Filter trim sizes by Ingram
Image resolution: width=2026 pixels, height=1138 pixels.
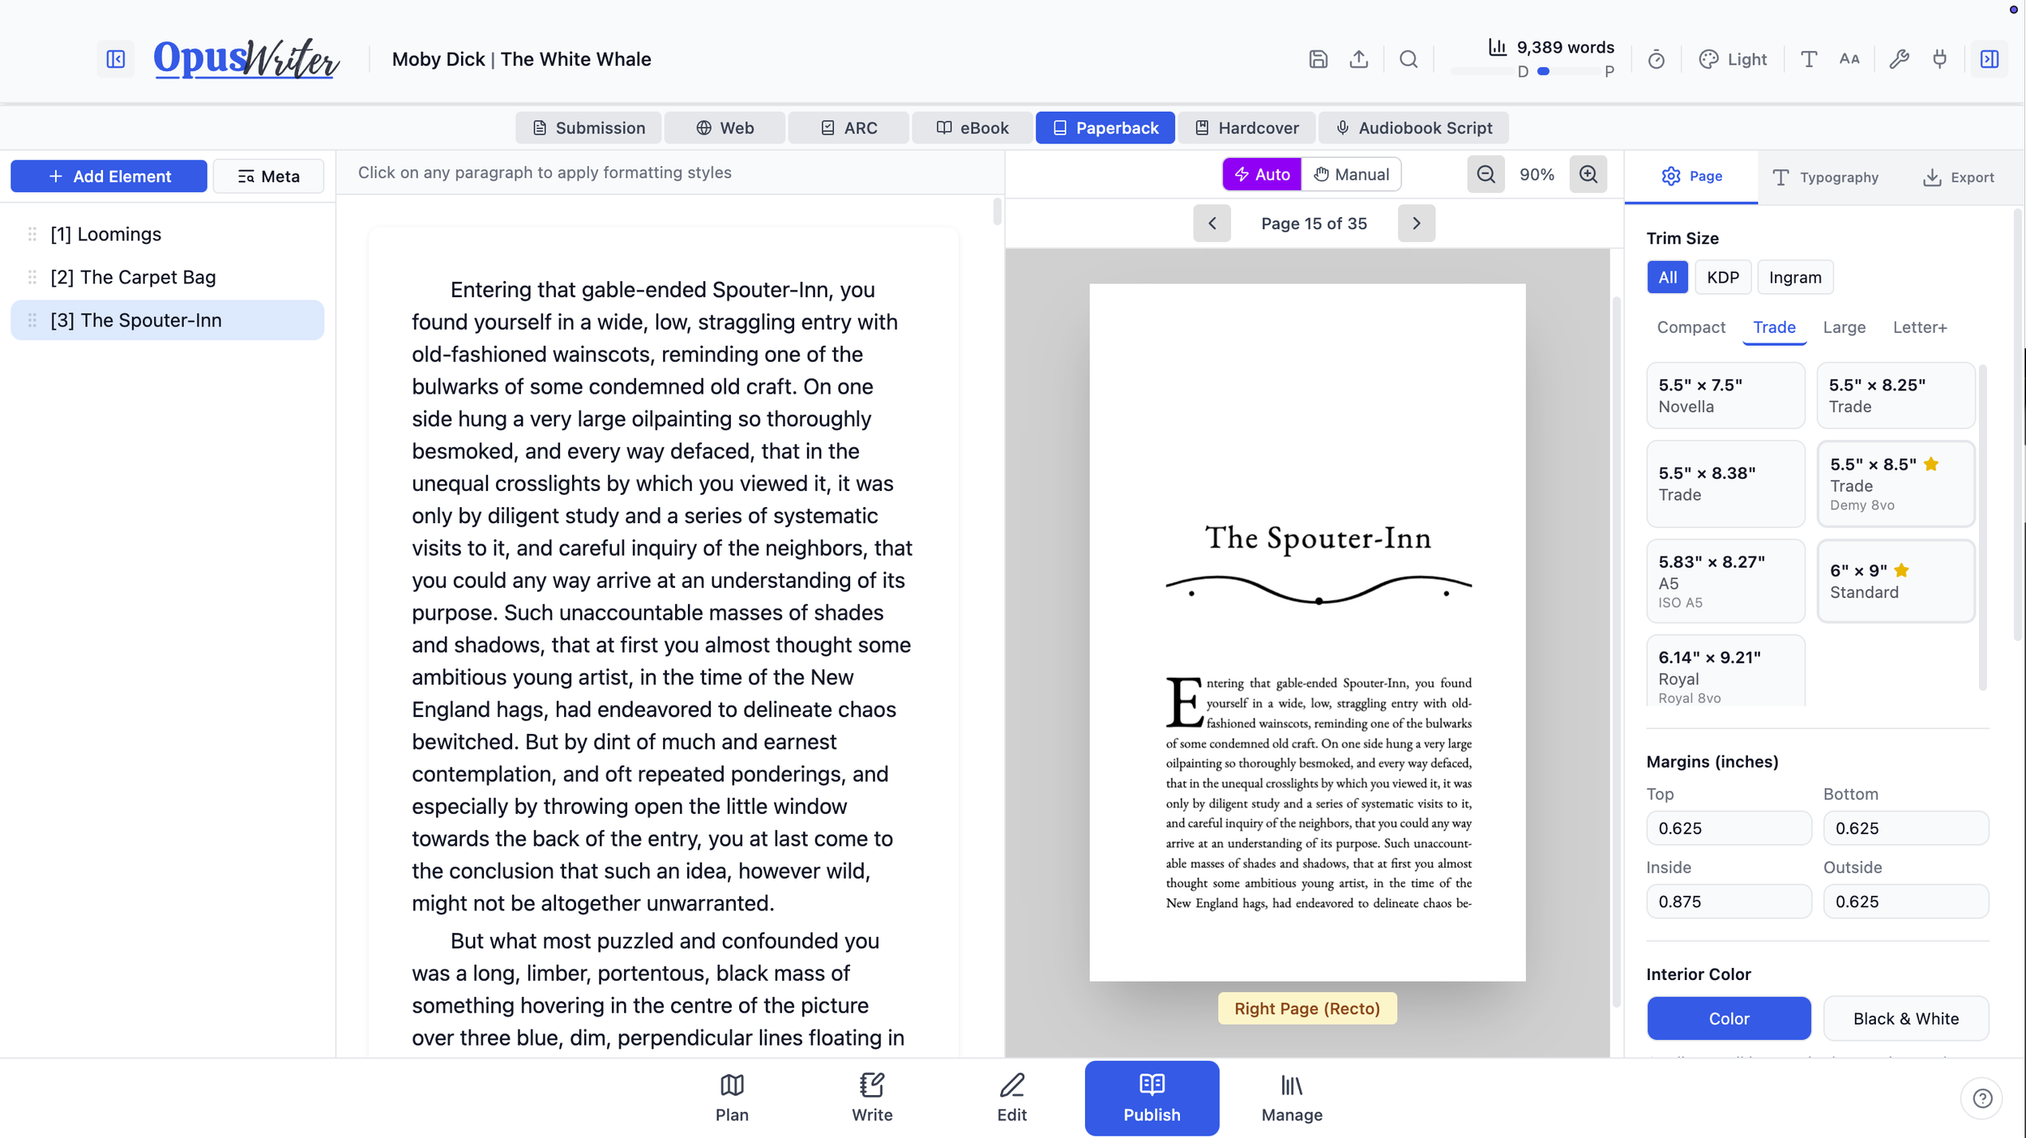tap(1795, 277)
